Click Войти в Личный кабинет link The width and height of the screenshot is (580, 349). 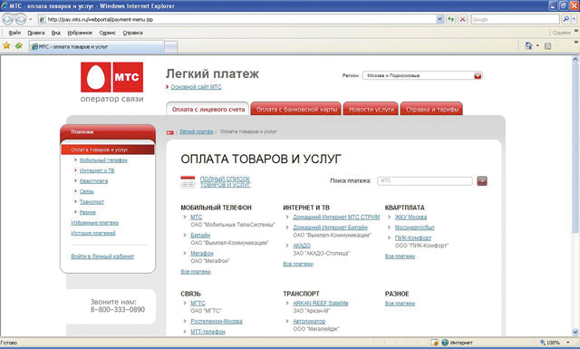tap(102, 257)
